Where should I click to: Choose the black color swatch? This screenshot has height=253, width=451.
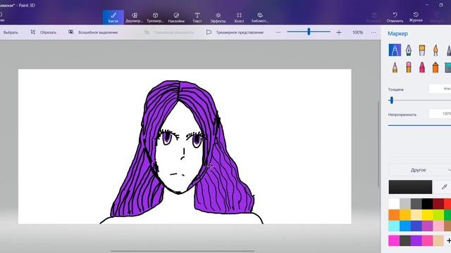pos(427,204)
